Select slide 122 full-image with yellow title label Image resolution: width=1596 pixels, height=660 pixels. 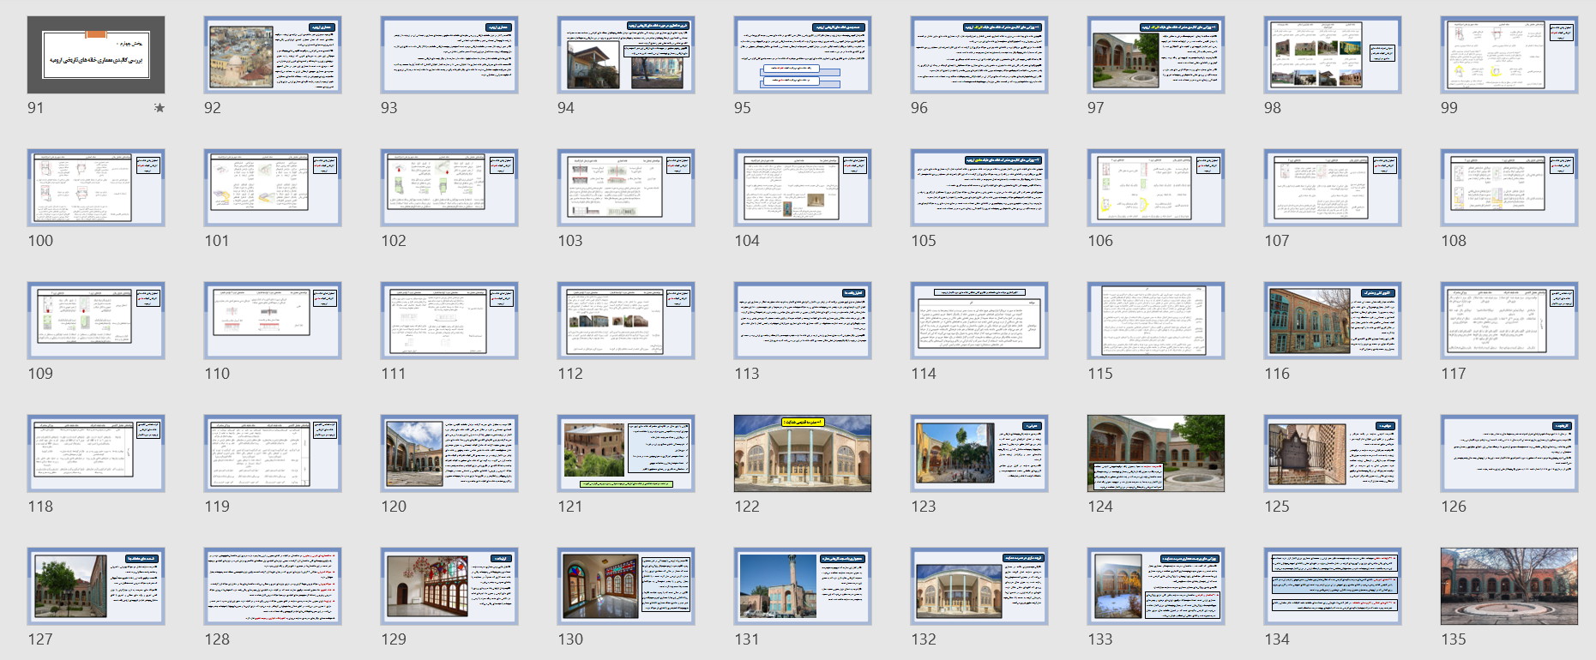coord(803,453)
